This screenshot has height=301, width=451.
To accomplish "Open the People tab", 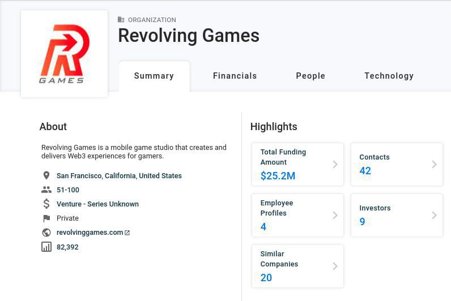I will [x=310, y=76].
